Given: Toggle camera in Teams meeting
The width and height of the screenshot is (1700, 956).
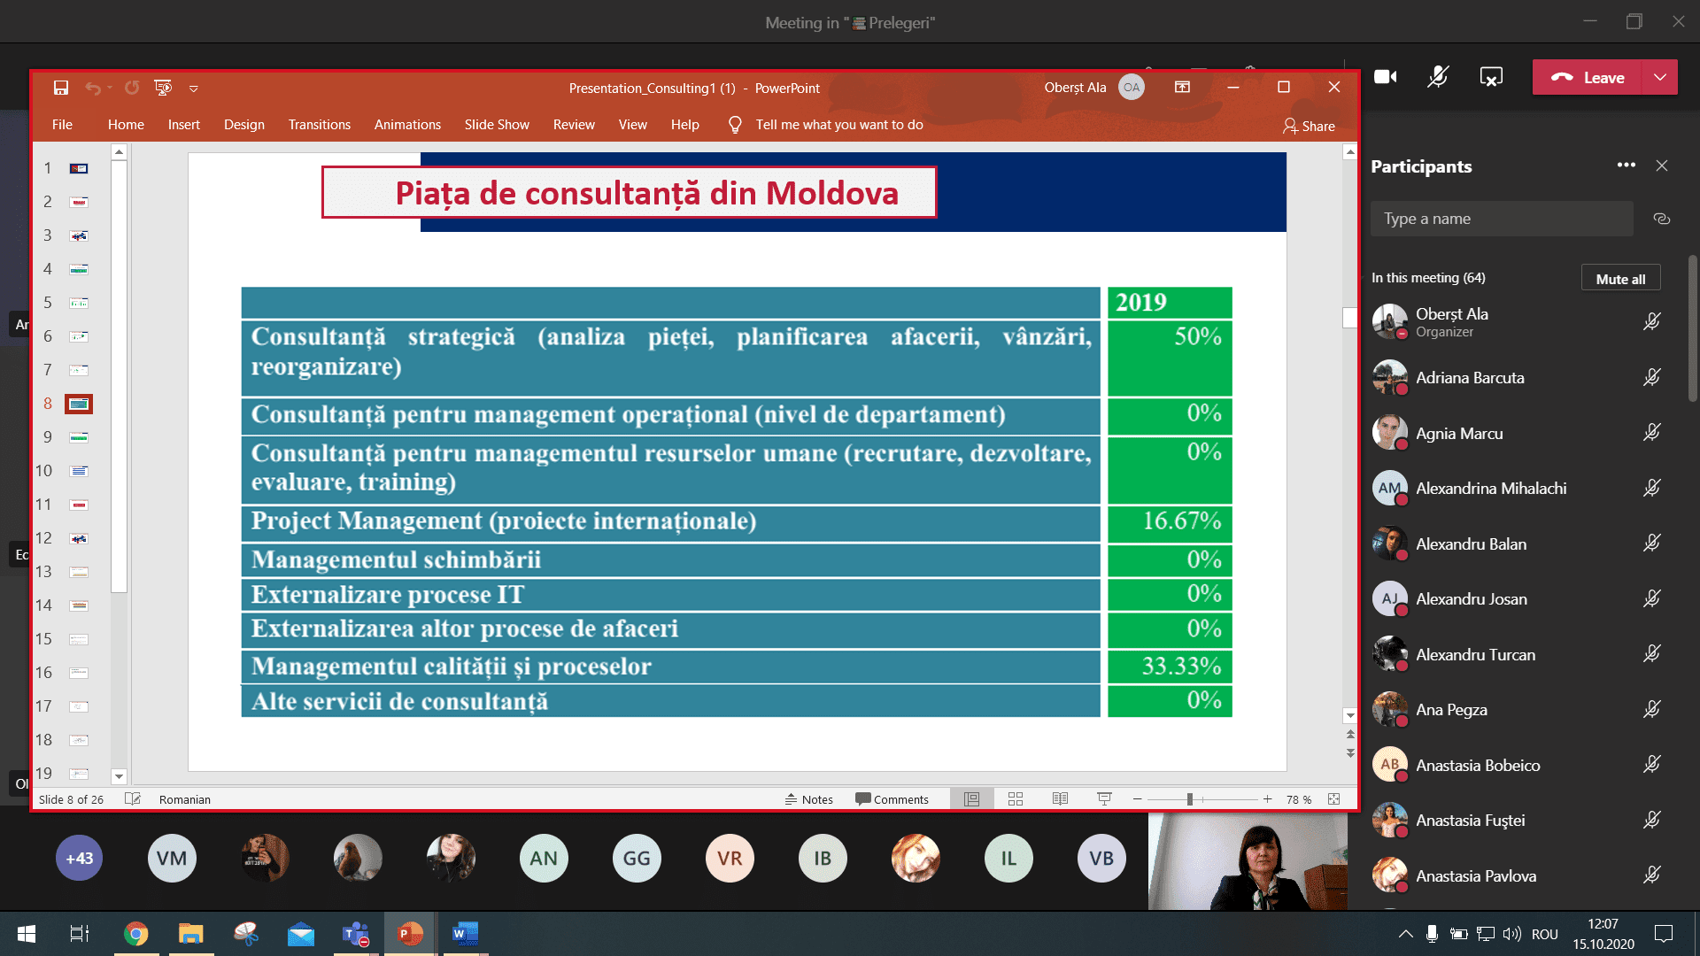Looking at the screenshot, I should coord(1386,77).
